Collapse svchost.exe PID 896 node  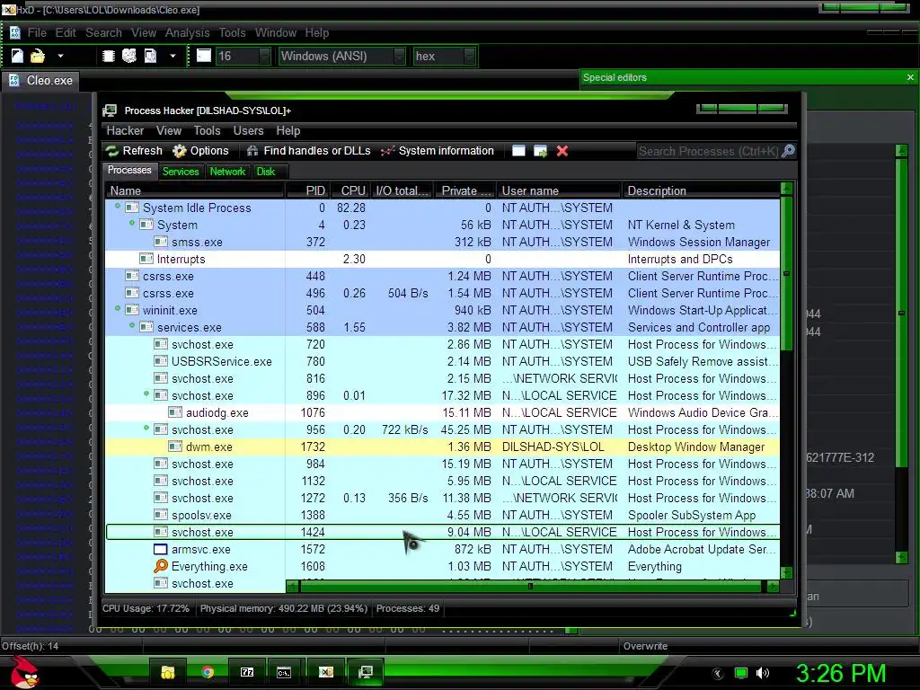pos(146,394)
